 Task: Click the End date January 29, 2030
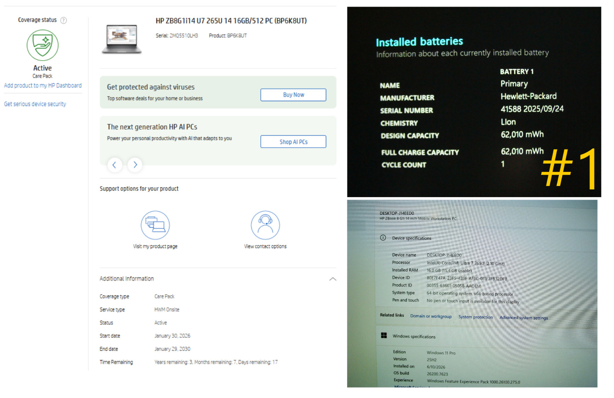172,349
